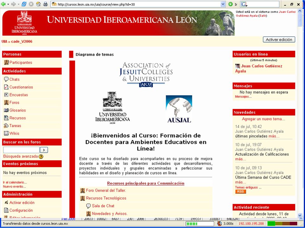Follow the Salir logout link
Image resolution: width=305 pixels, height=228 pixels.
[x=263, y=16]
